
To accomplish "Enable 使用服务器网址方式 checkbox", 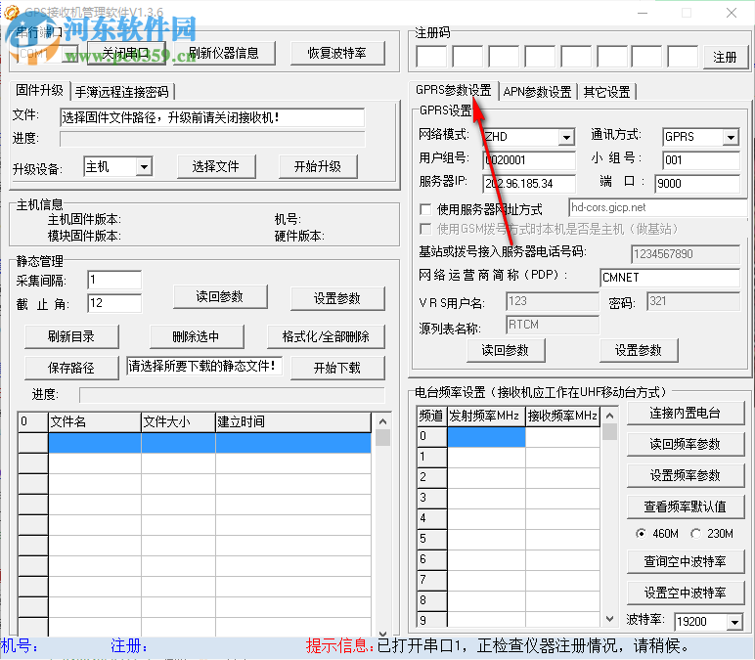I will 425,209.
